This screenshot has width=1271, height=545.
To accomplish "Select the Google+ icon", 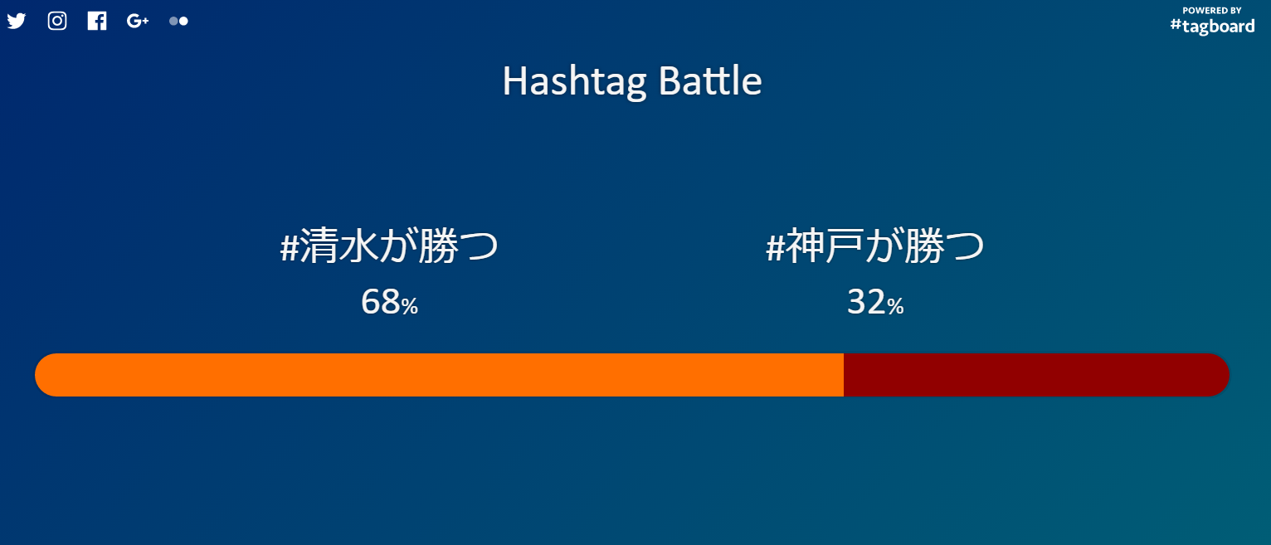I will point(138,21).
